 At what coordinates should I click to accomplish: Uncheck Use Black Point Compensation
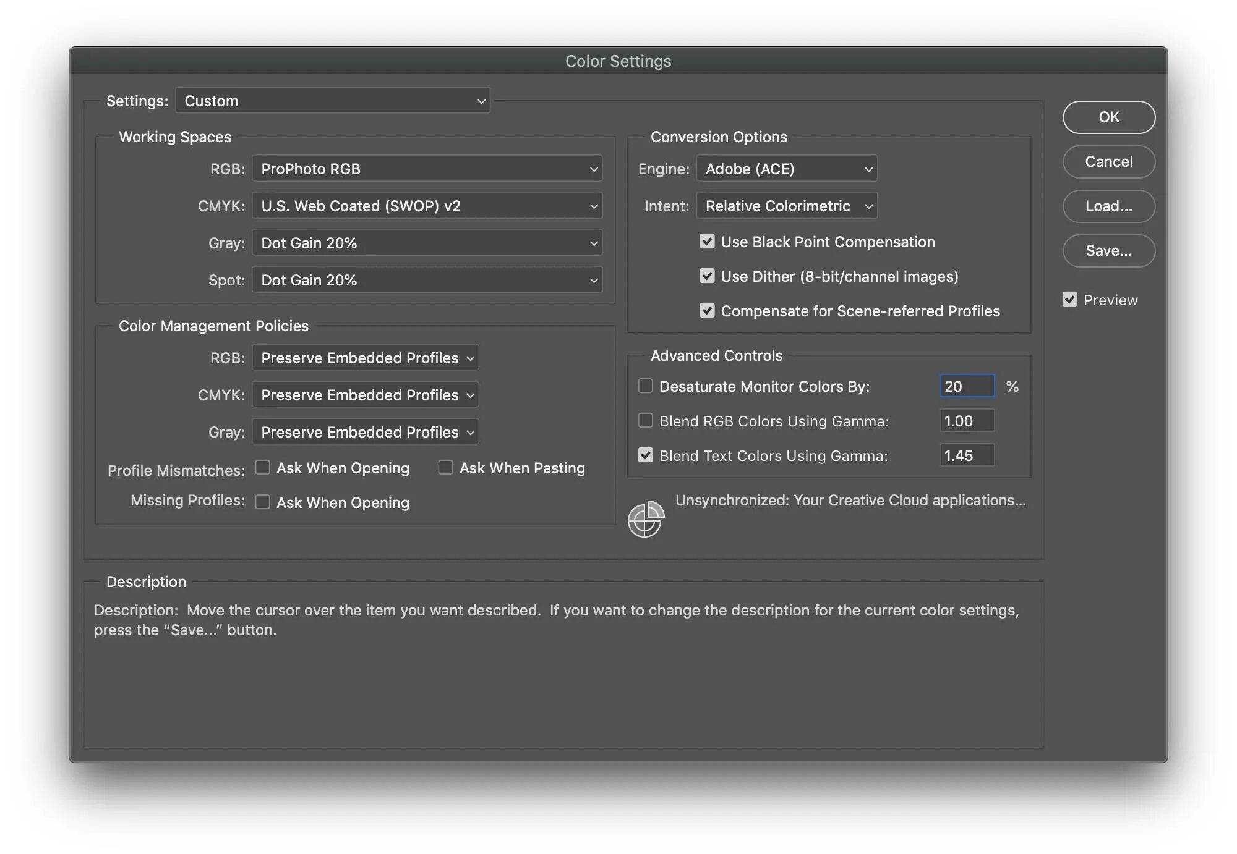coord(707,242)
